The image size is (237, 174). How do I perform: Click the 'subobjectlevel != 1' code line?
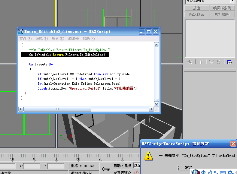pos(79,79)
